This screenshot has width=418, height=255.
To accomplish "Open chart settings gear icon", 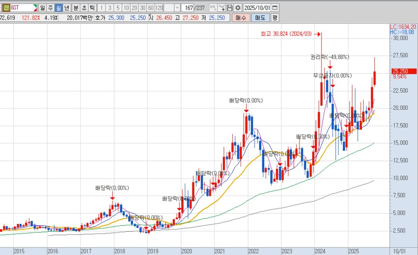I will 238,8.
